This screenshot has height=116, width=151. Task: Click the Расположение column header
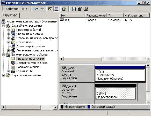click(96, 16)
